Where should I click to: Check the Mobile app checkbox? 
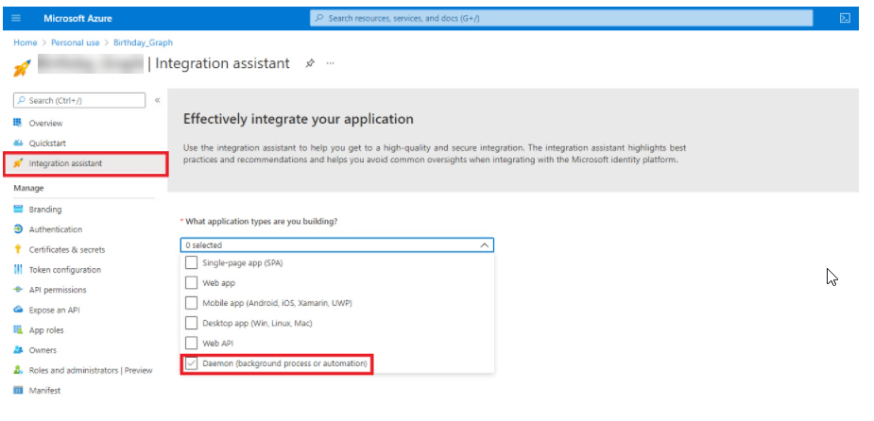[191, 303]
